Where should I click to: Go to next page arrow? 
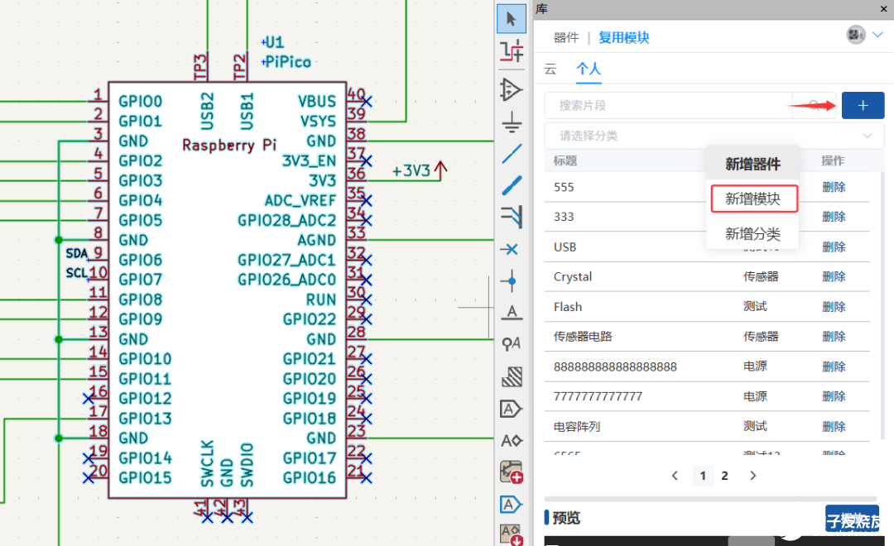click(752, 476)
